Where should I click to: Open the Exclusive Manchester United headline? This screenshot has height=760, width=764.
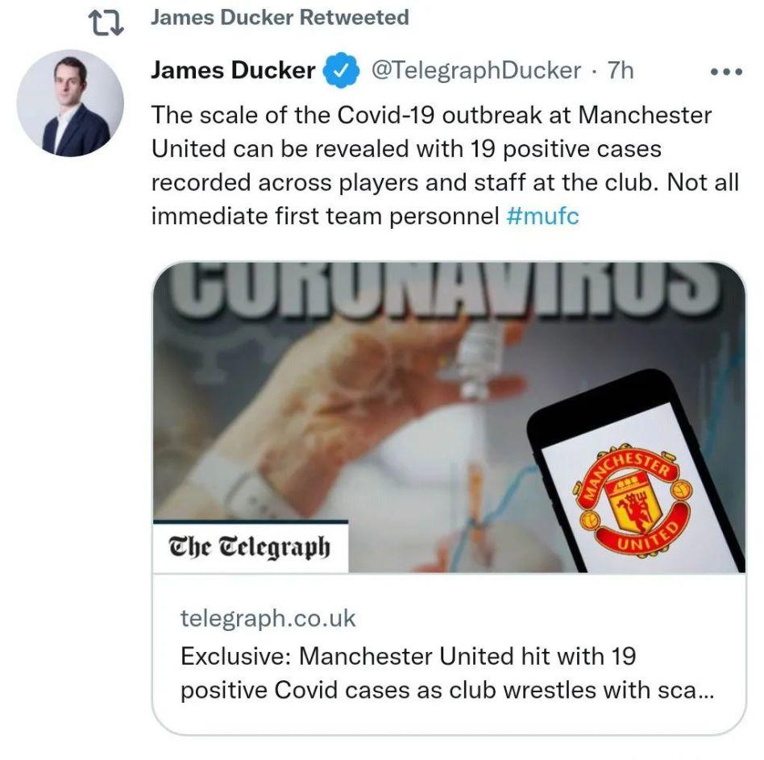(447, 673)
